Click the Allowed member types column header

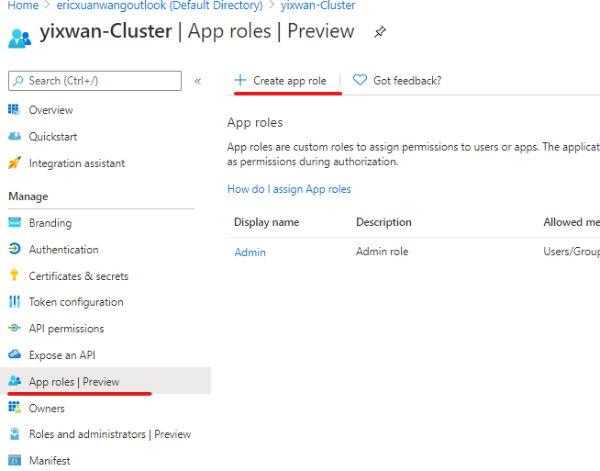pyautogui.click(x=572, y=222)
